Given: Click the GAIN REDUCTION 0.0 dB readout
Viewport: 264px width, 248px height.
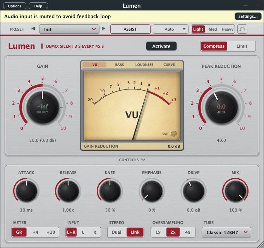Looking at the screenshot, I should (x=132, y=146).
